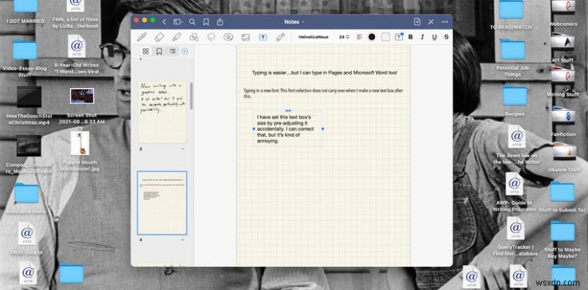Screen dimensions: 588x290
Task: Click the sidebar scrollbar
Action: [191, 96]
